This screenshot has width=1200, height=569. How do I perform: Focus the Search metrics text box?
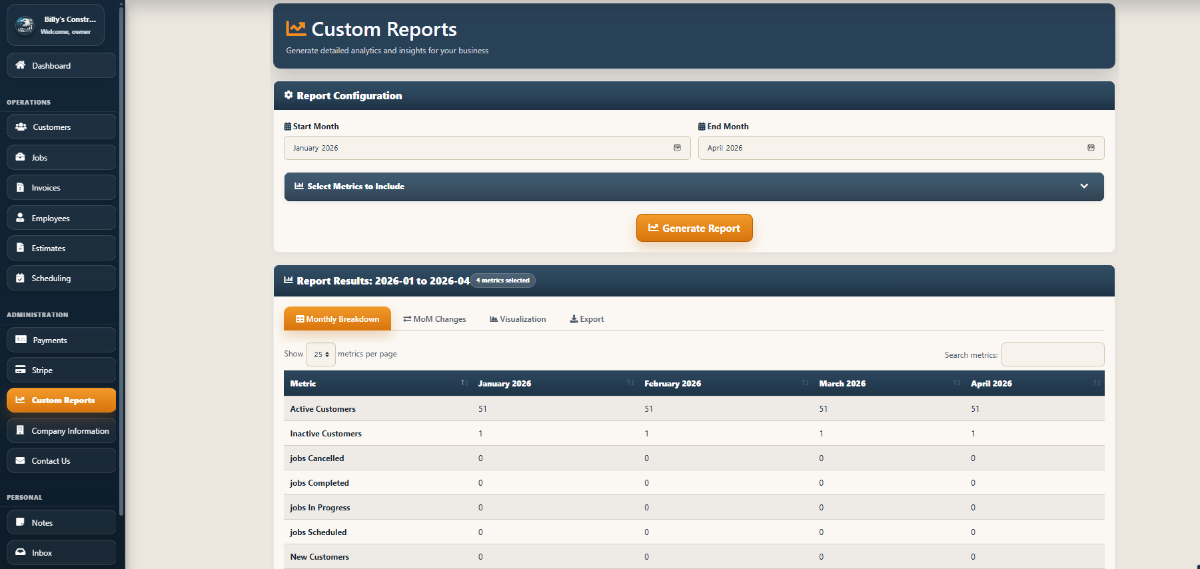1053,354
